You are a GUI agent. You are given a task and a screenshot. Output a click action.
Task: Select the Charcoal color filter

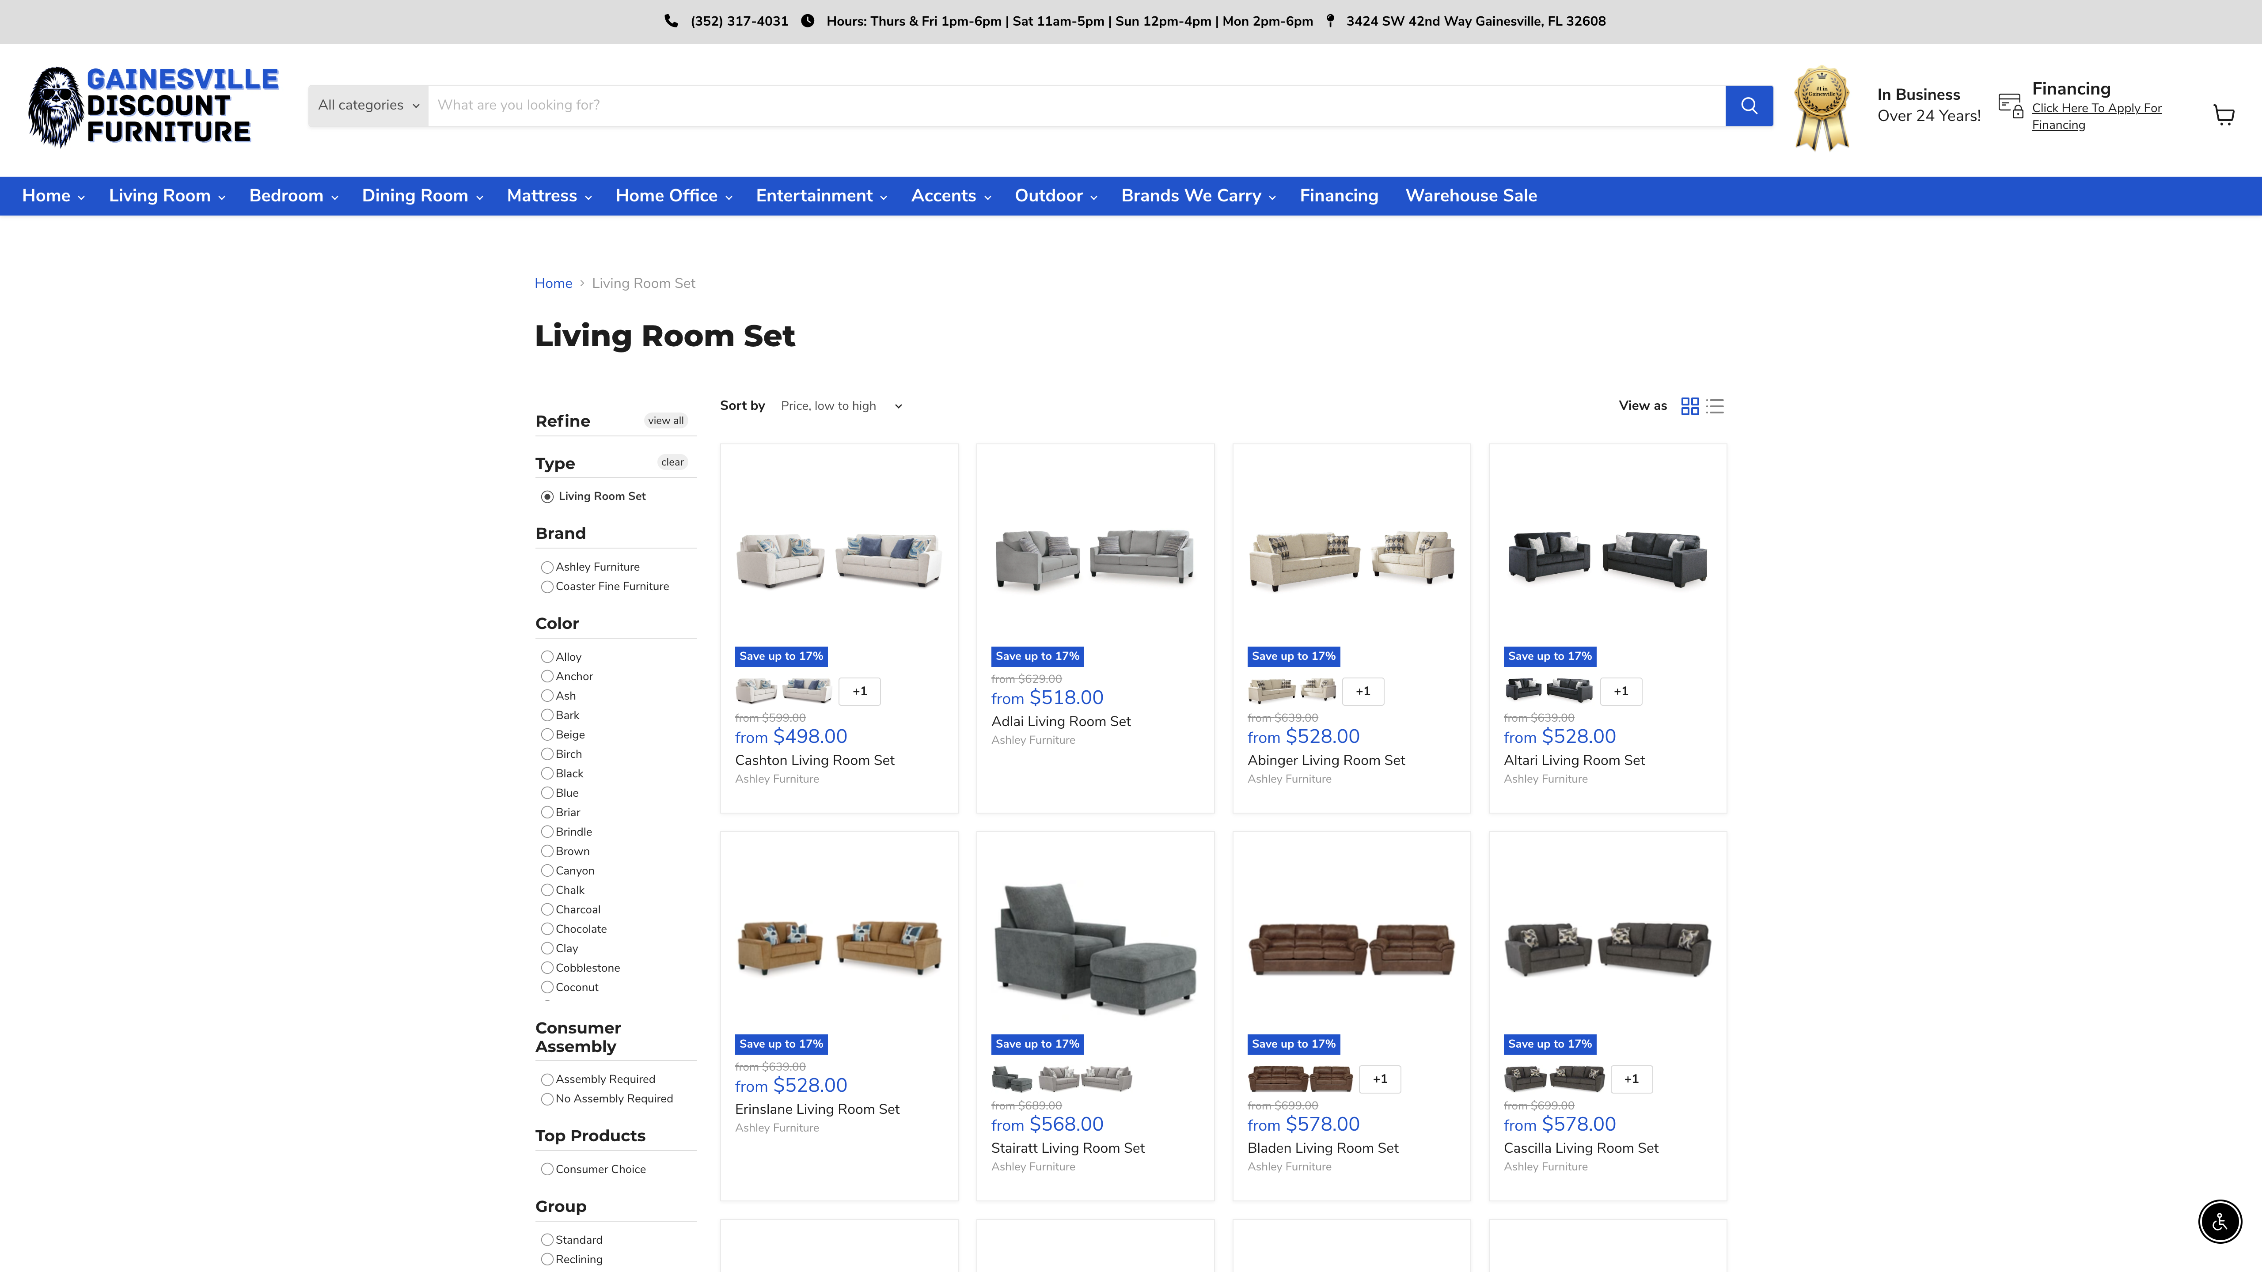(547, 909)
